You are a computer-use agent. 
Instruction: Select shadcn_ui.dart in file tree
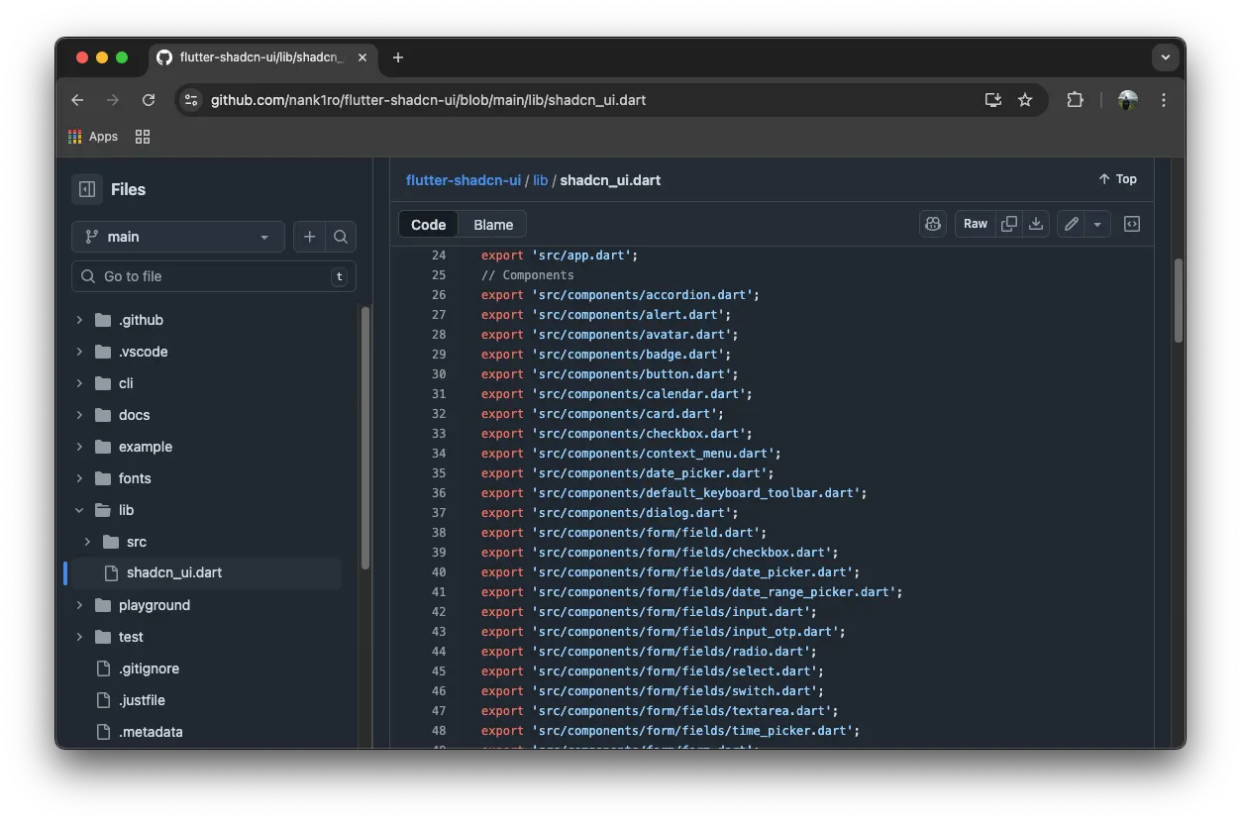click(204, 573)
